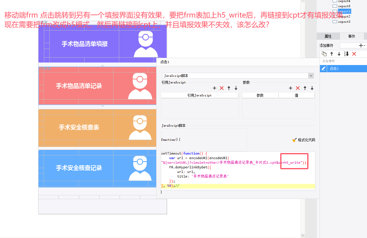This screenshot has width=367, height=238.
Task: Select report0 in the component tree
Action: click(x=341, y=6)
